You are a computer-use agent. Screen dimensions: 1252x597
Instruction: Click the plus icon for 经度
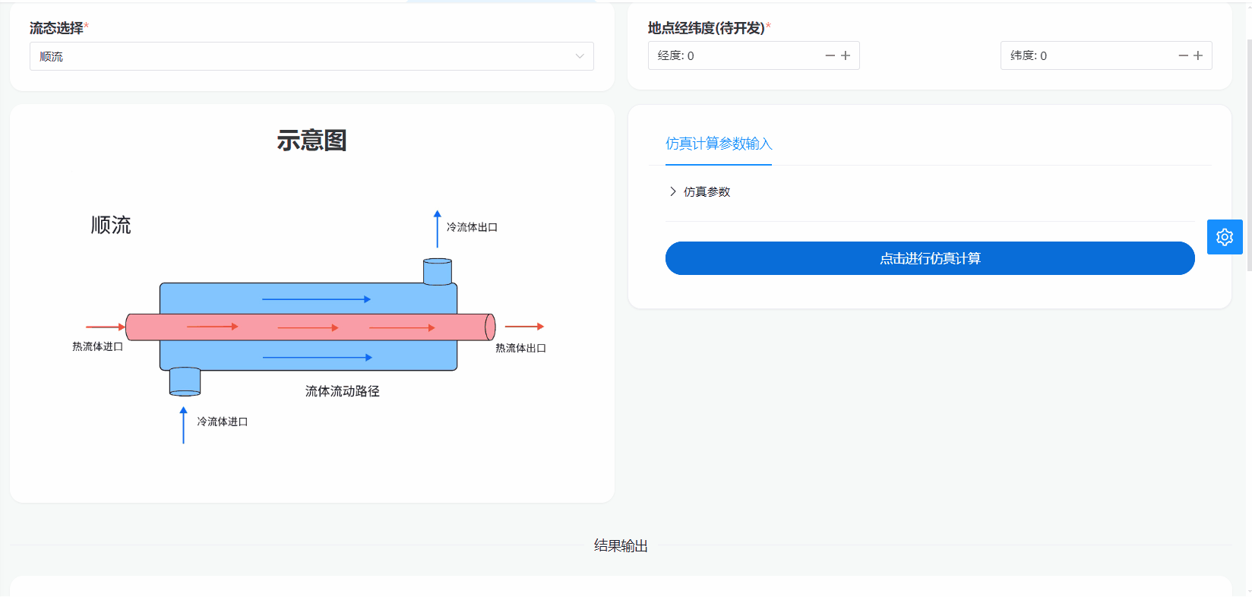click(x=846, y=55)
